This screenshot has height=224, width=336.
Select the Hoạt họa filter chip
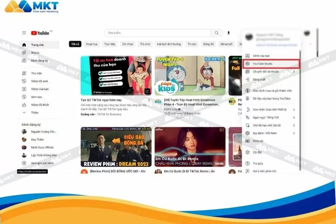click(91, 44)
